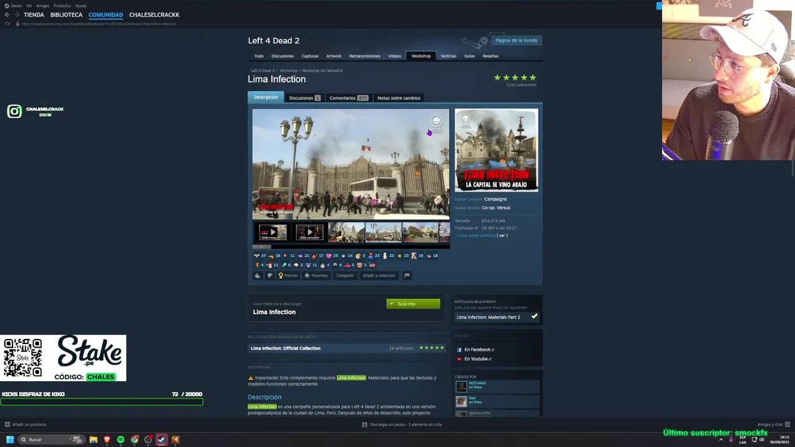Rate the item with thumbs up
The image size is (795, 447).
[258, 276]
